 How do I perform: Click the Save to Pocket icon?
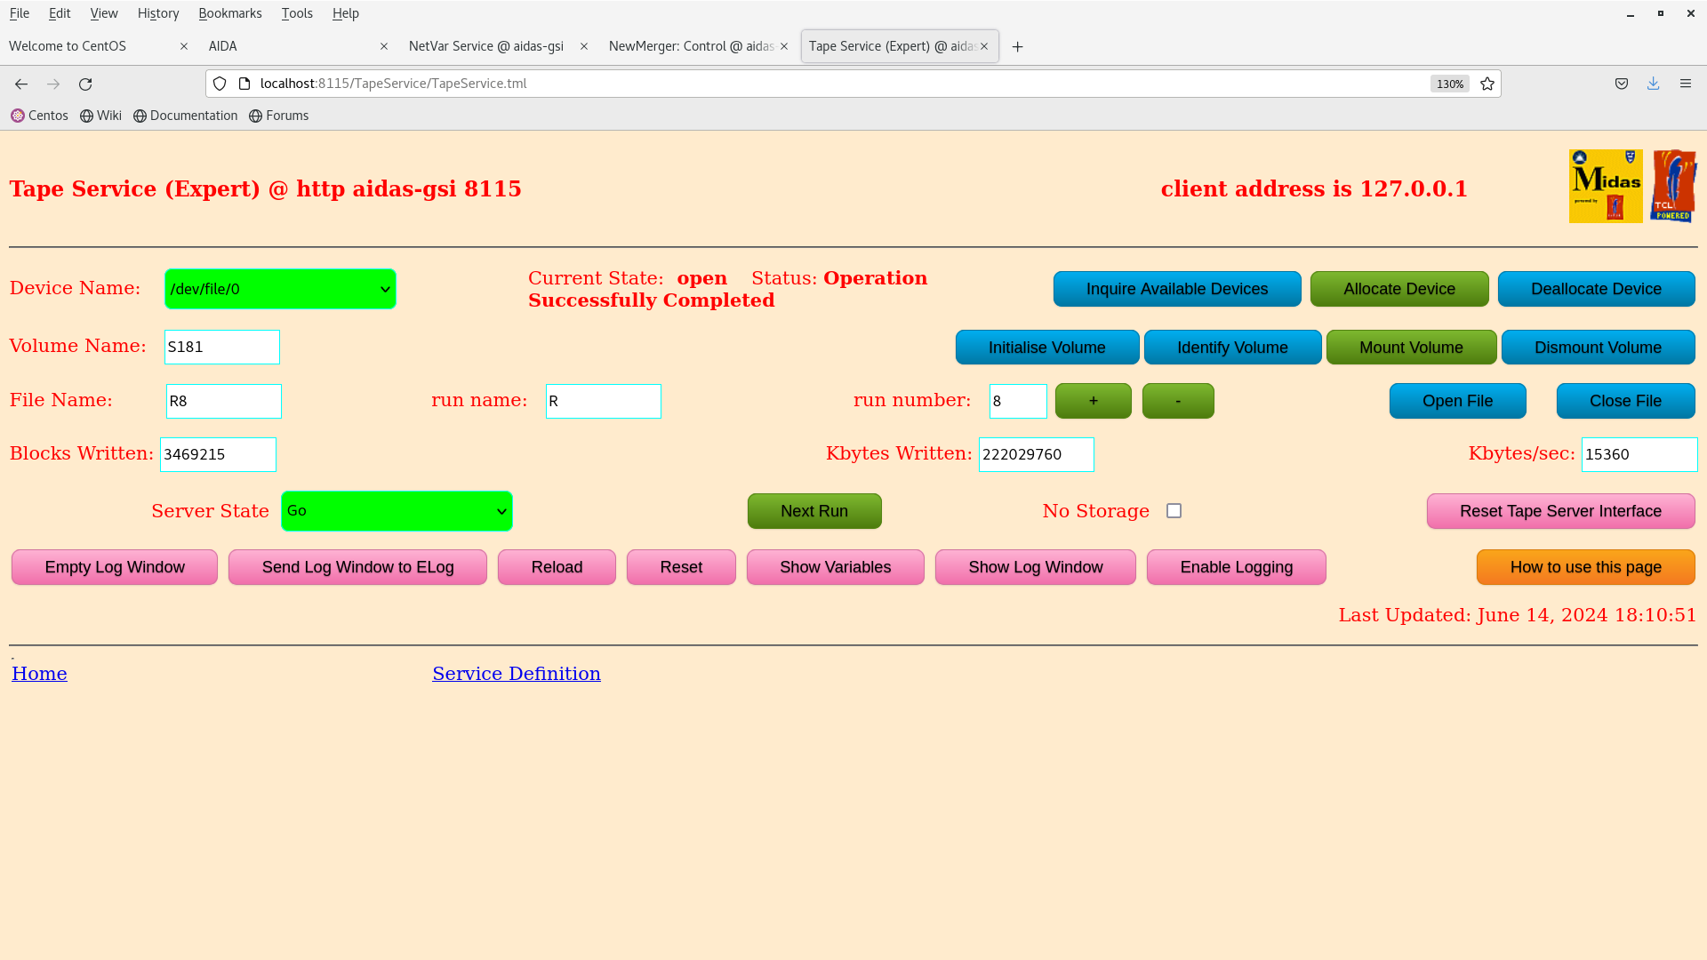[1622, 84]
